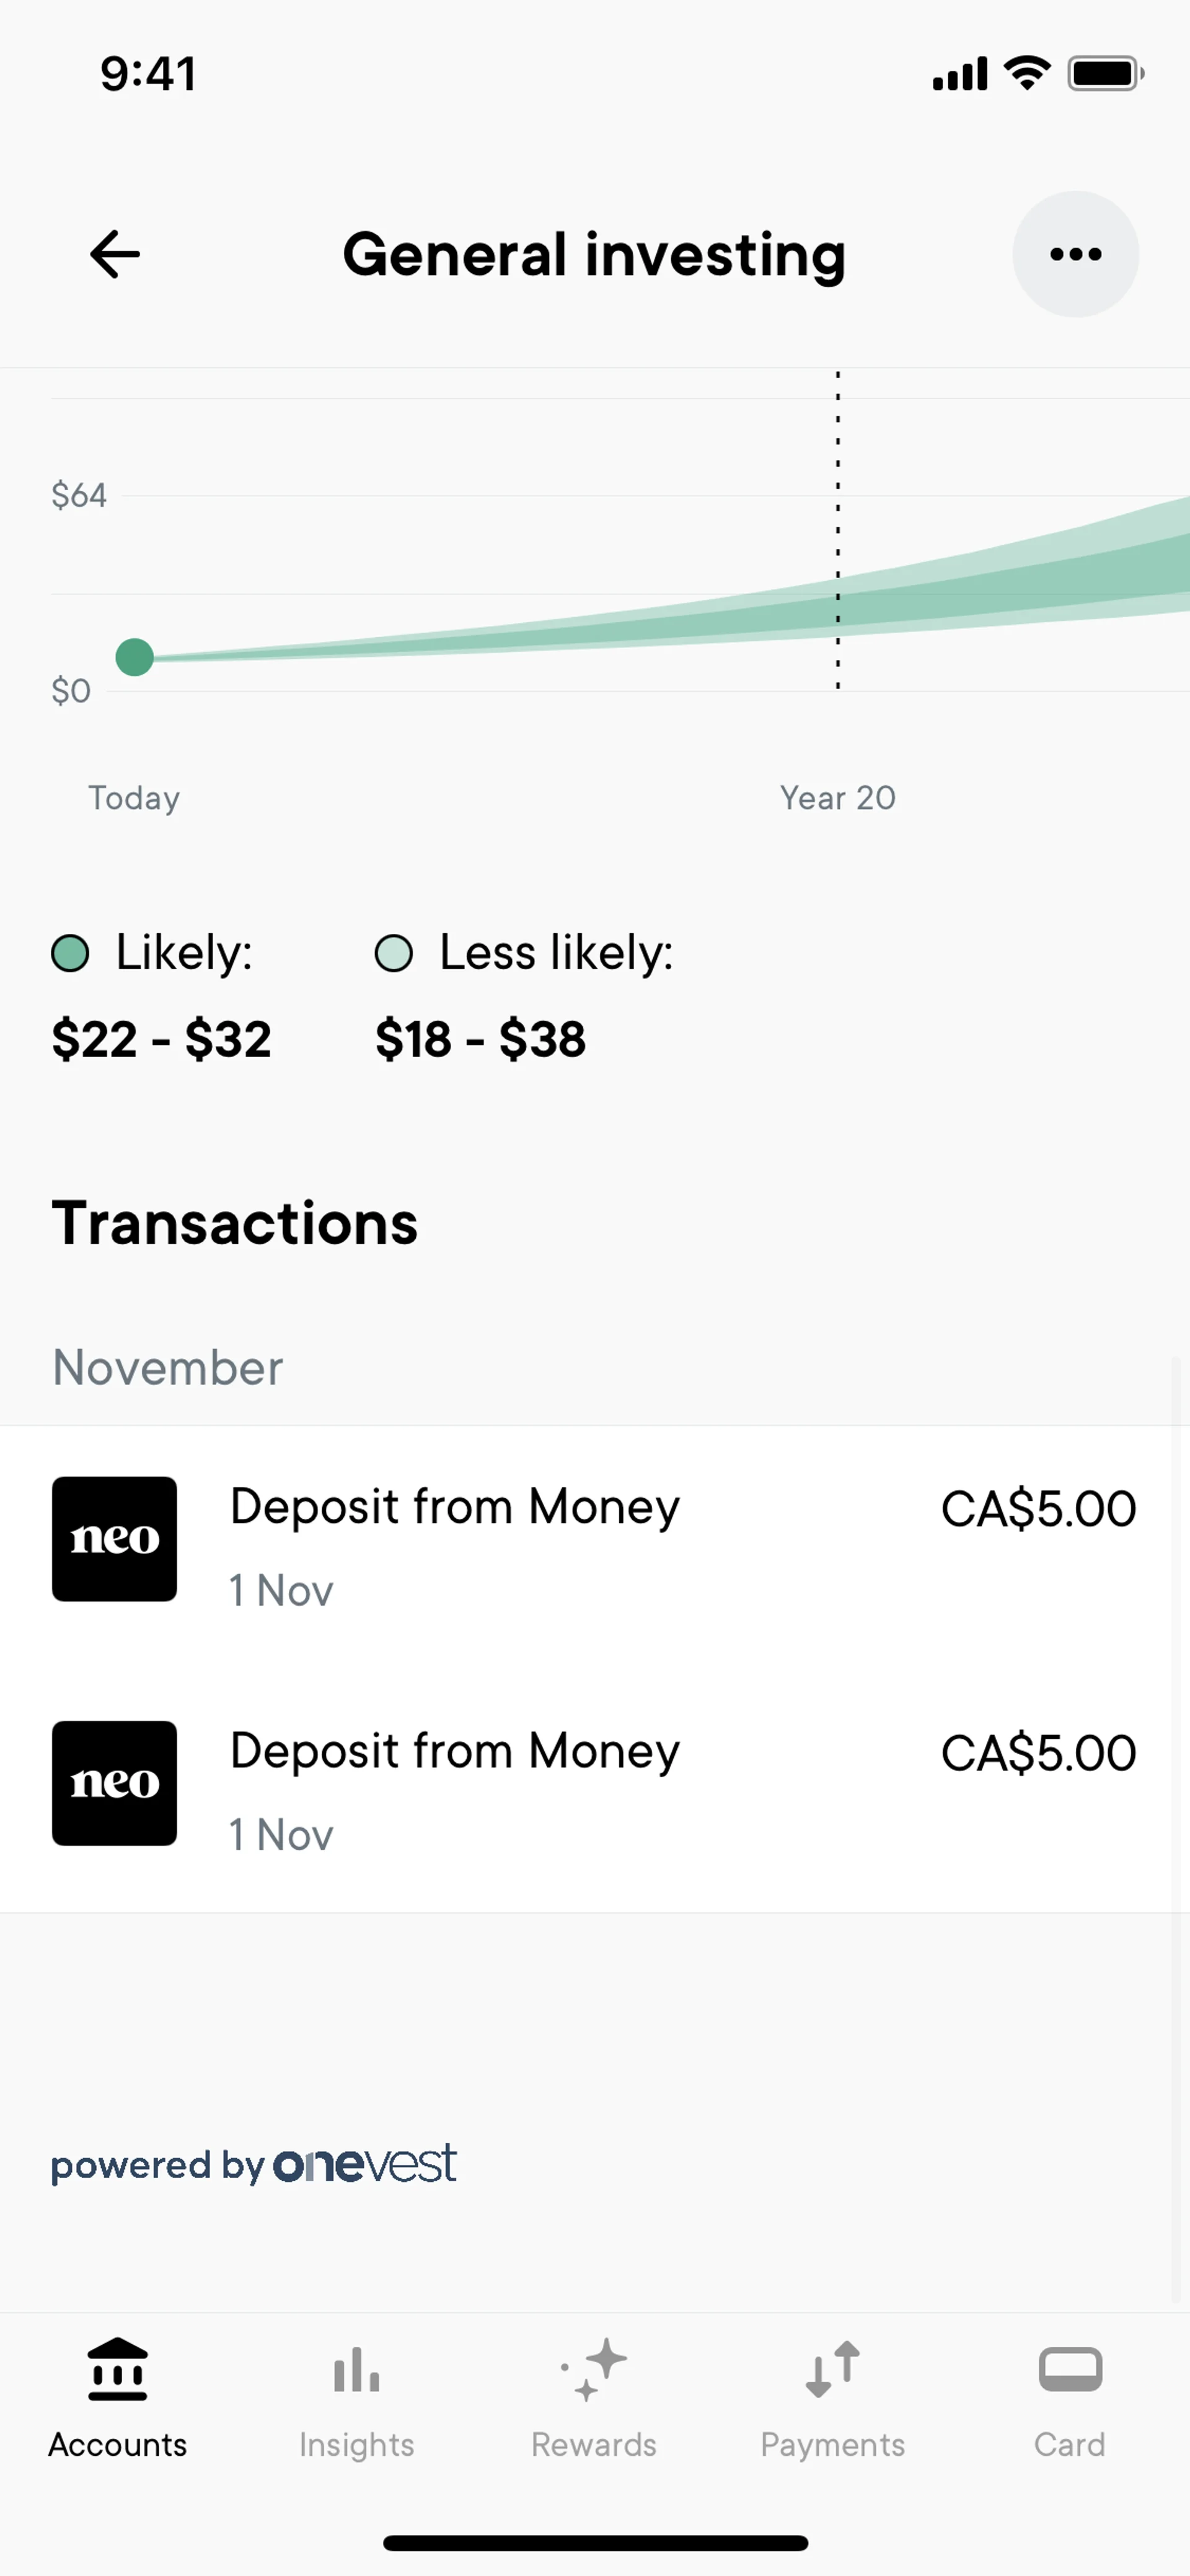Tap the back arrow icon
Viewport: 1190px width, 2576px height.
point(115,254)
